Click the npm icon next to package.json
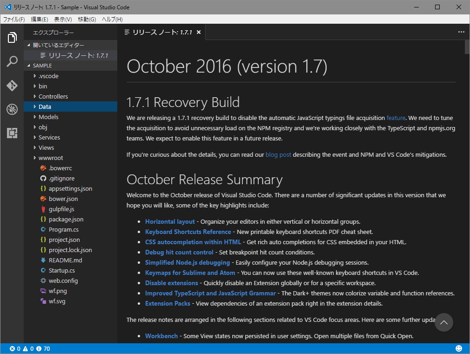Viewport: 470px width, 354px height. coord(43,219)
